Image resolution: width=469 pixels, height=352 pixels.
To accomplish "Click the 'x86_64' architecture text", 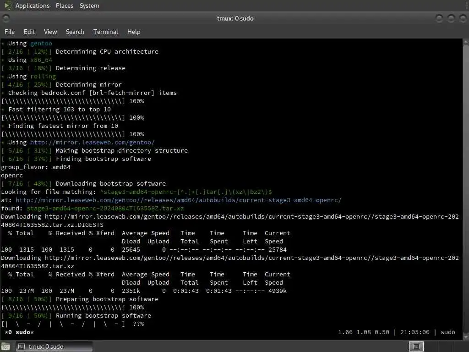I will click(41, 60).
